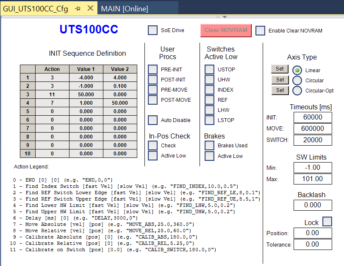Image resolution: width=344 pixels, height=266 pixels.
Task: Click the Clear NOVRAM button
Action: tap(226, 30)
